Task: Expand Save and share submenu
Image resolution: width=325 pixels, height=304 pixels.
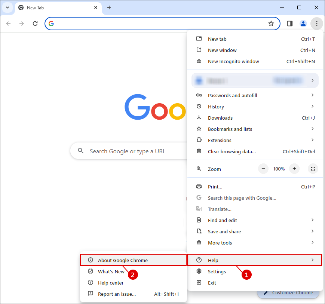Action: point(255,231)
